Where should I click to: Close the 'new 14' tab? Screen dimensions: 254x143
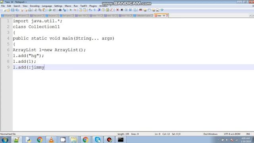click(167, 15)
